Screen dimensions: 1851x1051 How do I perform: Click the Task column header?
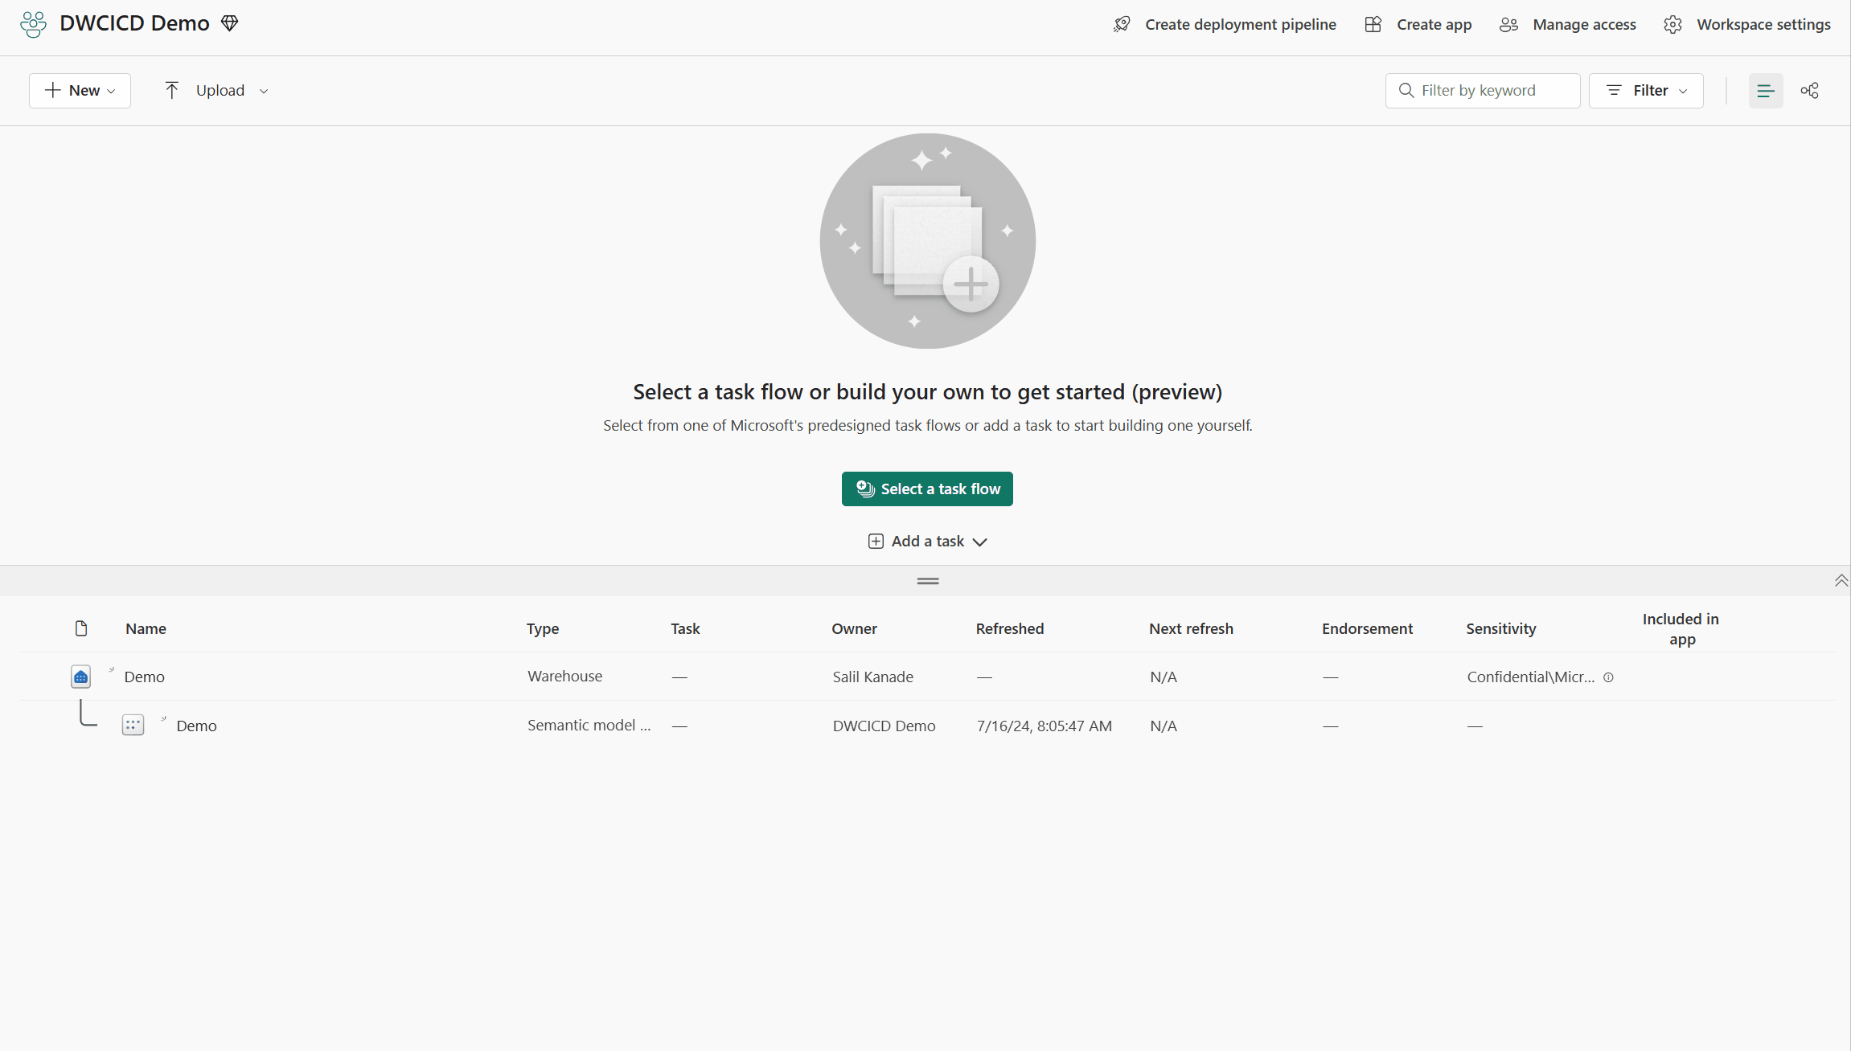click(x=685, y=628)
